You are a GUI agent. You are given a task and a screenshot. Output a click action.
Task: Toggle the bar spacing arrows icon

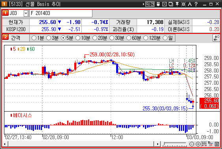[204, 144]
